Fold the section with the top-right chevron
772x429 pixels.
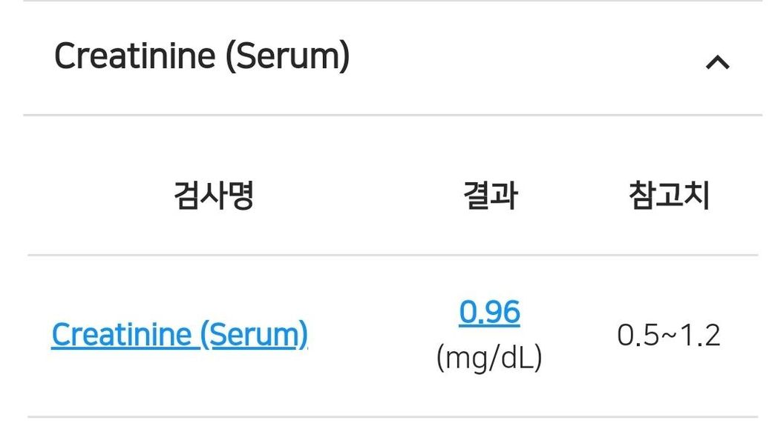coord(717,63)
